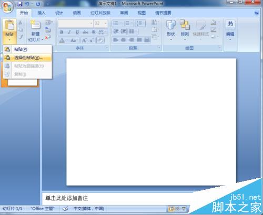The width and height of the screenshot is (263, 215).
Task: Open the line spacing dropdown
Action: (140, 23)
